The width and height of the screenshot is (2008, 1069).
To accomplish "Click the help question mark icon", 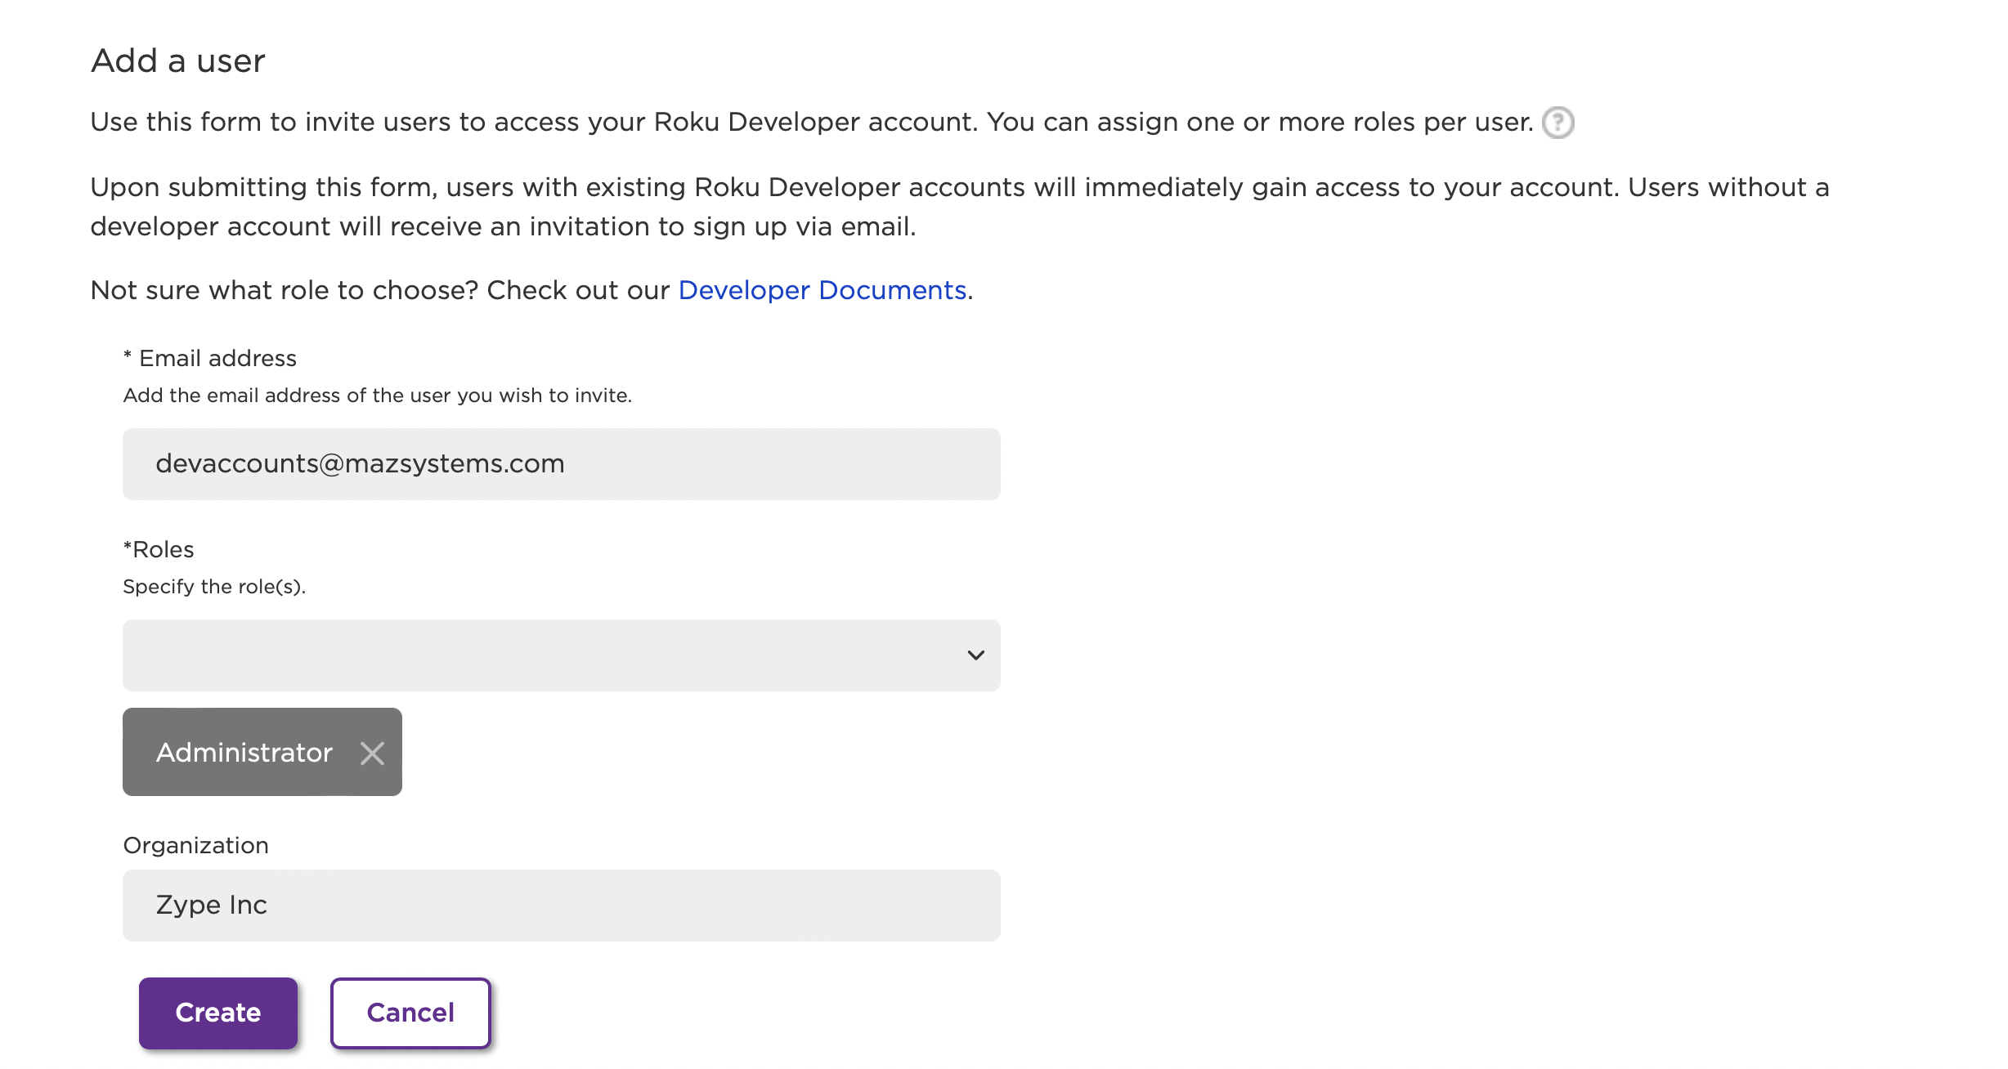I will click(x=1558, y=123).
